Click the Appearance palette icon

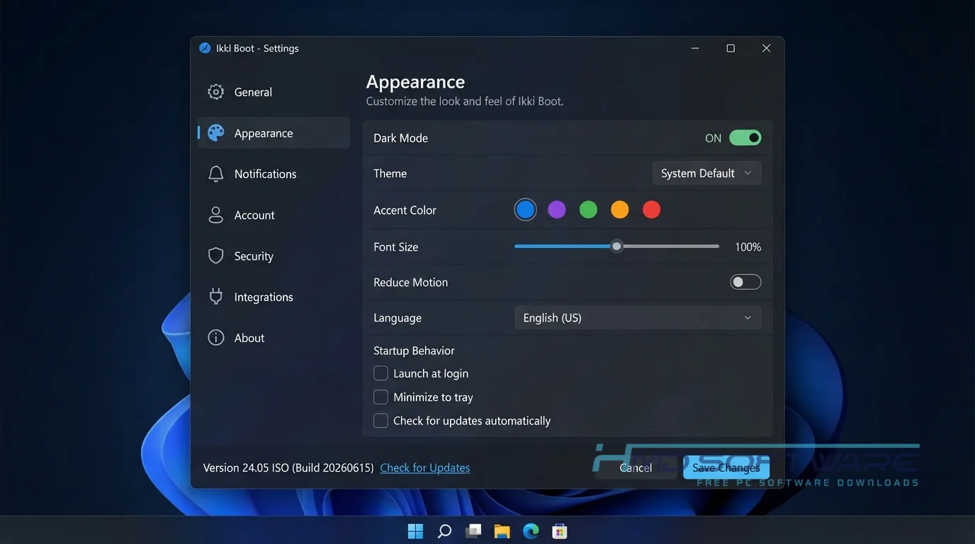[215, 133]
